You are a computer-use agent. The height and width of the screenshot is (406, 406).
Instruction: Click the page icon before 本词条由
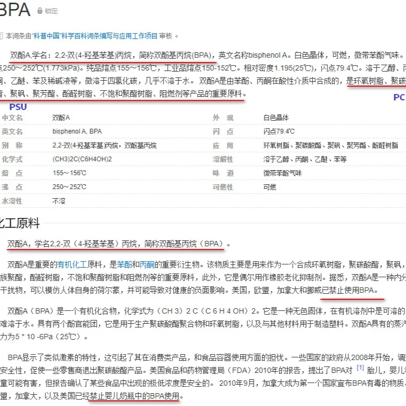(1, 36)
